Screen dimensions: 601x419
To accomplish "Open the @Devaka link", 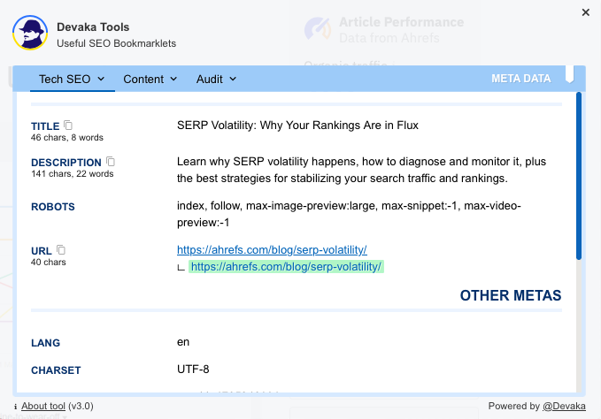I will click(x=564, y=406).
